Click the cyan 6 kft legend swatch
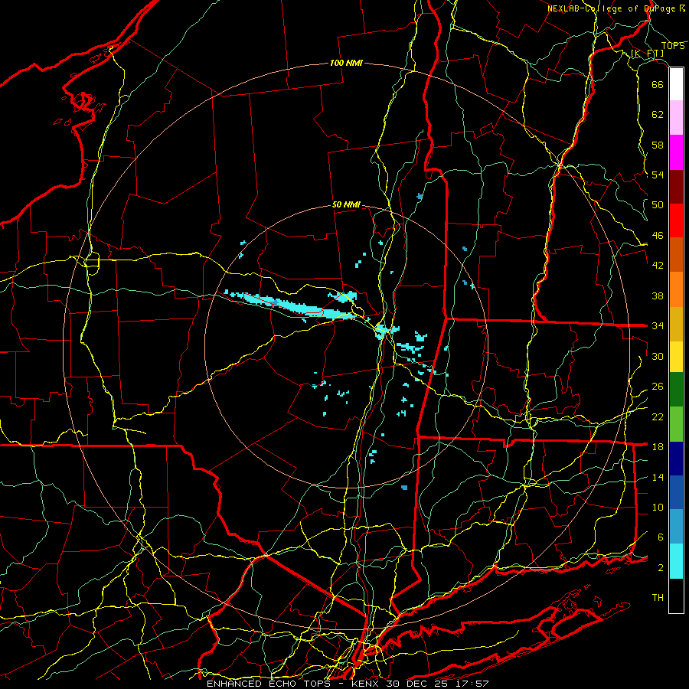This screenshot has width=689, height=689. (676, 561)
